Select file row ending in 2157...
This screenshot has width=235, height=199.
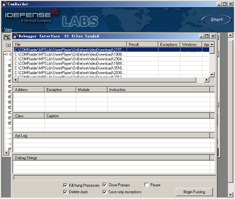click(x=111, y=50)
